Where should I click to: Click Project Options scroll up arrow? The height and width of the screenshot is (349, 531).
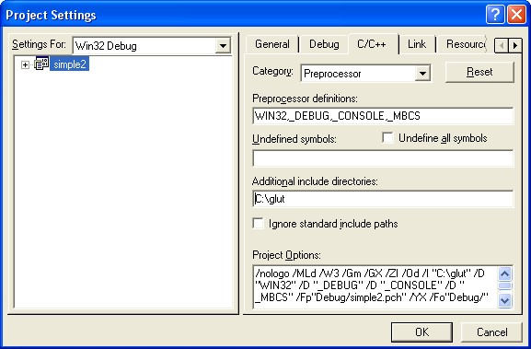tap(504, 273)
